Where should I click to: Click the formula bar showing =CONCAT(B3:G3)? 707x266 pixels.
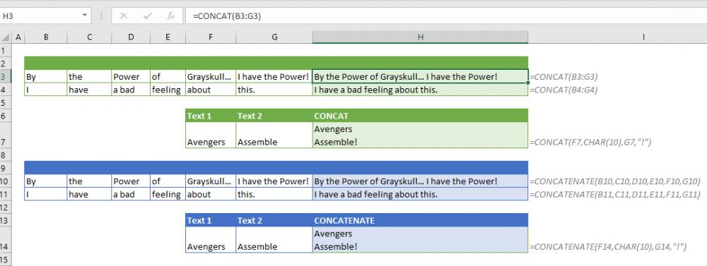(x=446, y=16)
